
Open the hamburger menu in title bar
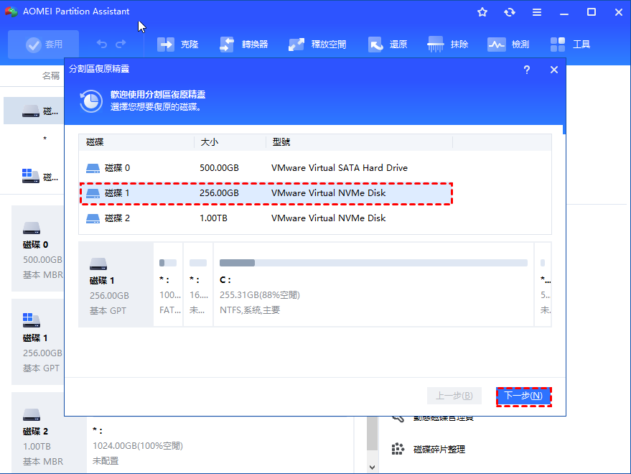coord(537,12)
